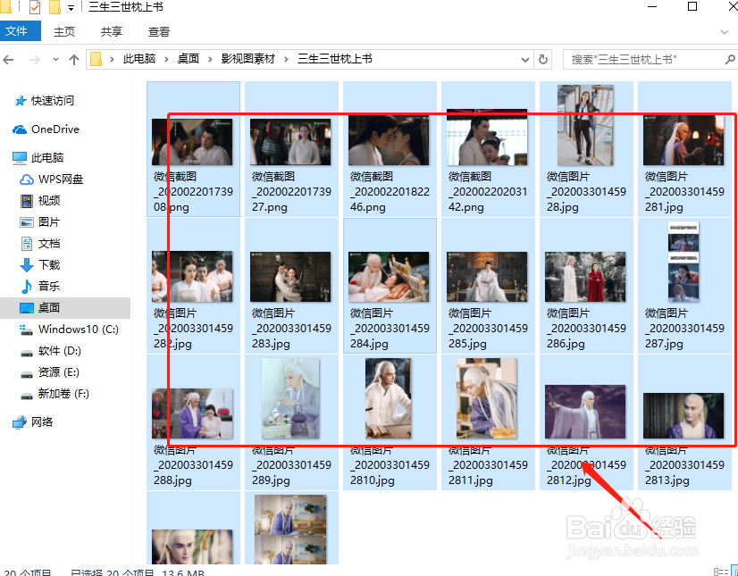Expand path chevron after 影视图素材
738x576 pixels.
[286, 59]
